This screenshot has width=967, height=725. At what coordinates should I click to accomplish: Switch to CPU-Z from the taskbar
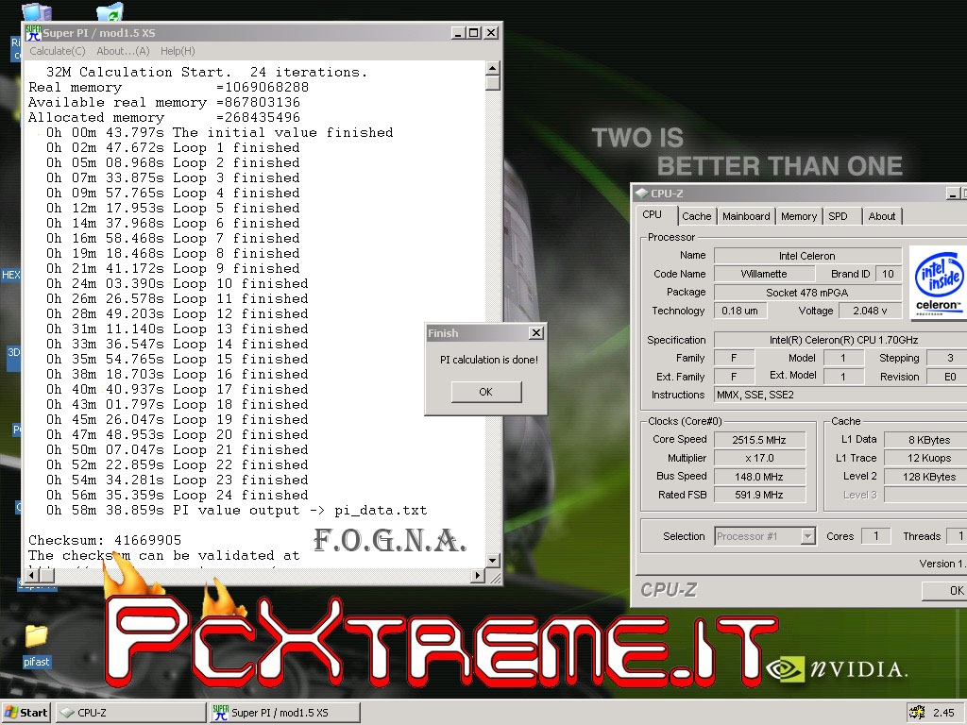(x=130, y=713)
